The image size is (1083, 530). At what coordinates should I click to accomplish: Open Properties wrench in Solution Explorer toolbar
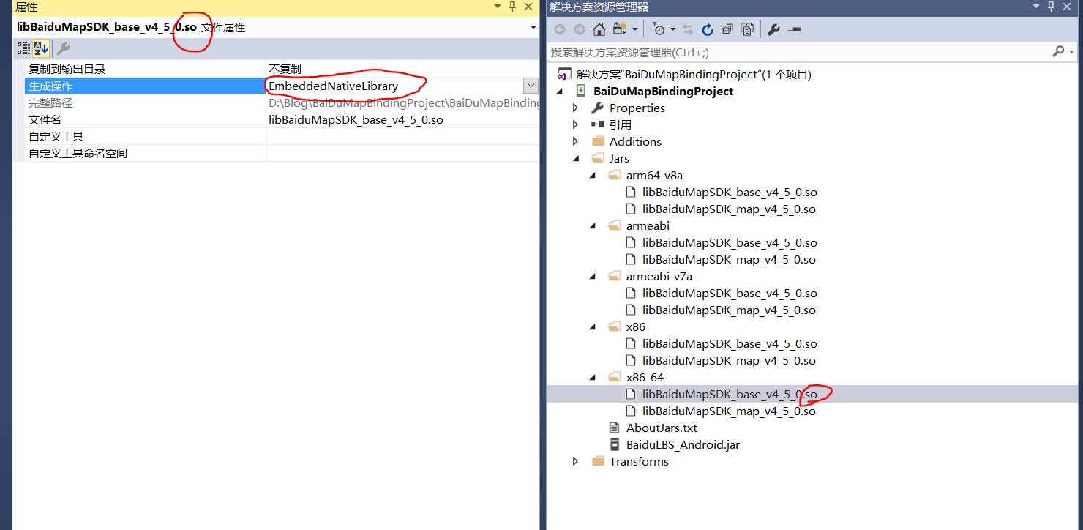tap(773, 29)
